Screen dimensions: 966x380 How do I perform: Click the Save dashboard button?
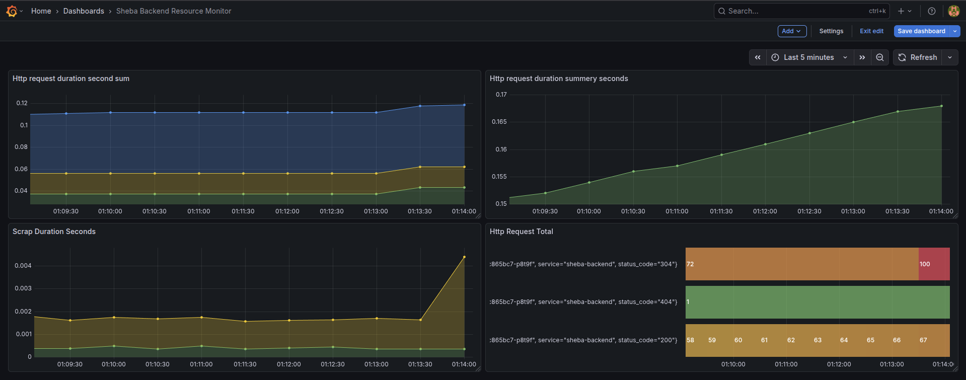click(x=921, y=31)
